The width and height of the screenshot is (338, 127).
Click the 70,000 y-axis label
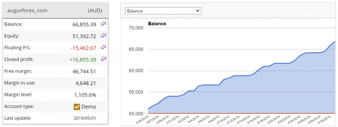135,28
